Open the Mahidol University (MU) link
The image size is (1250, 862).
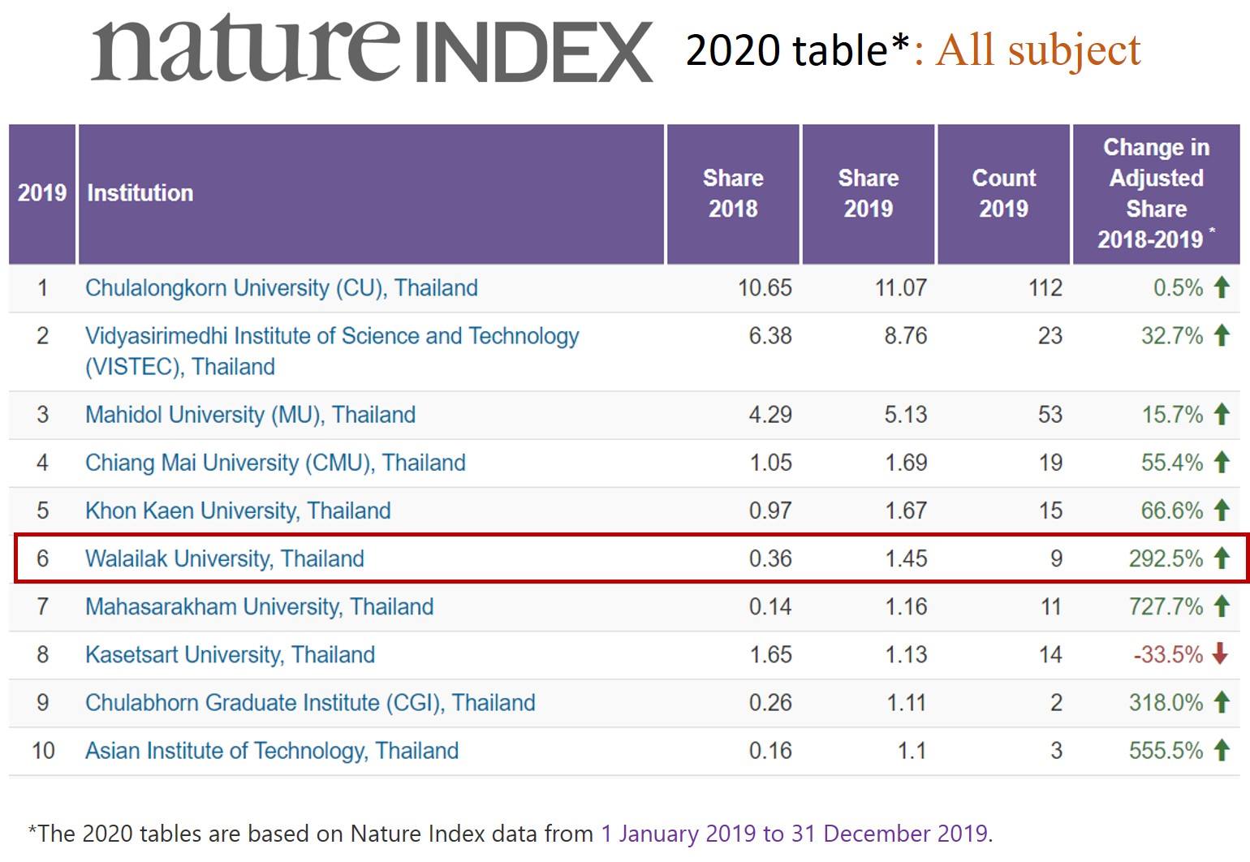point(250,415)
